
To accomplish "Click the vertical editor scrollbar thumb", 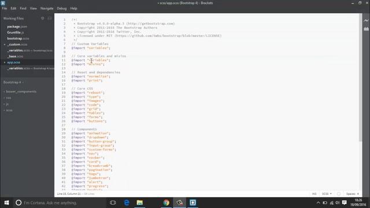I will (360, 78).
